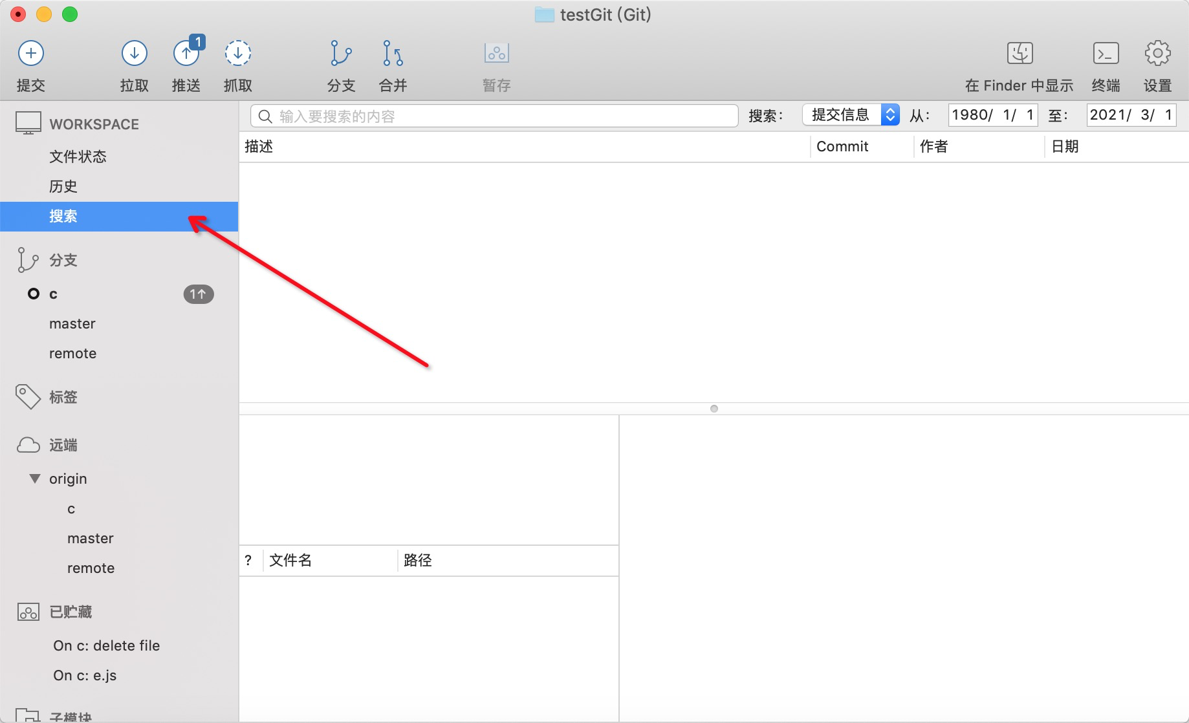Select the stash On c: delete file
Screen dimensions: 1189x723
tap(107, 645)
